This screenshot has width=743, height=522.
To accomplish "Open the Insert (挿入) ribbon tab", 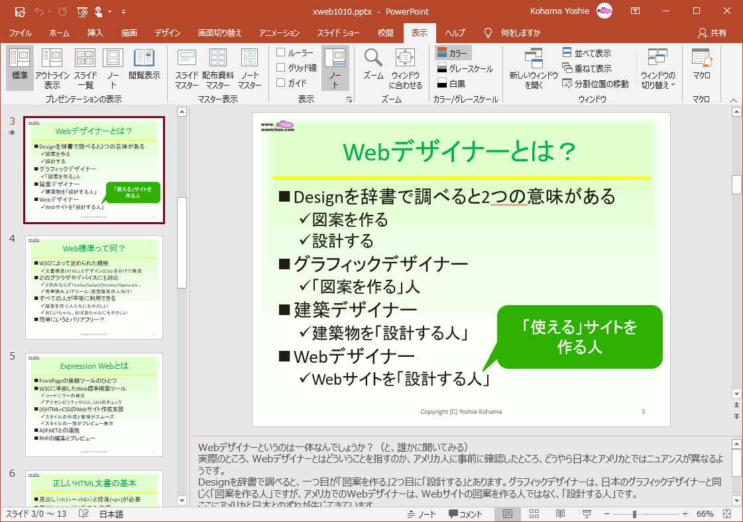I will click(x=95, y=33).
